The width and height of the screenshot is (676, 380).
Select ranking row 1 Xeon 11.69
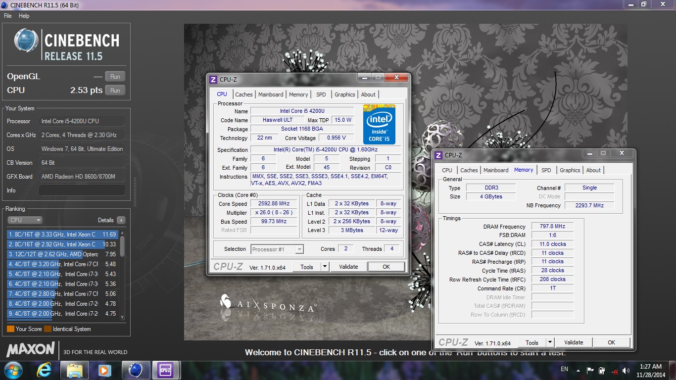tap(62, 235)
